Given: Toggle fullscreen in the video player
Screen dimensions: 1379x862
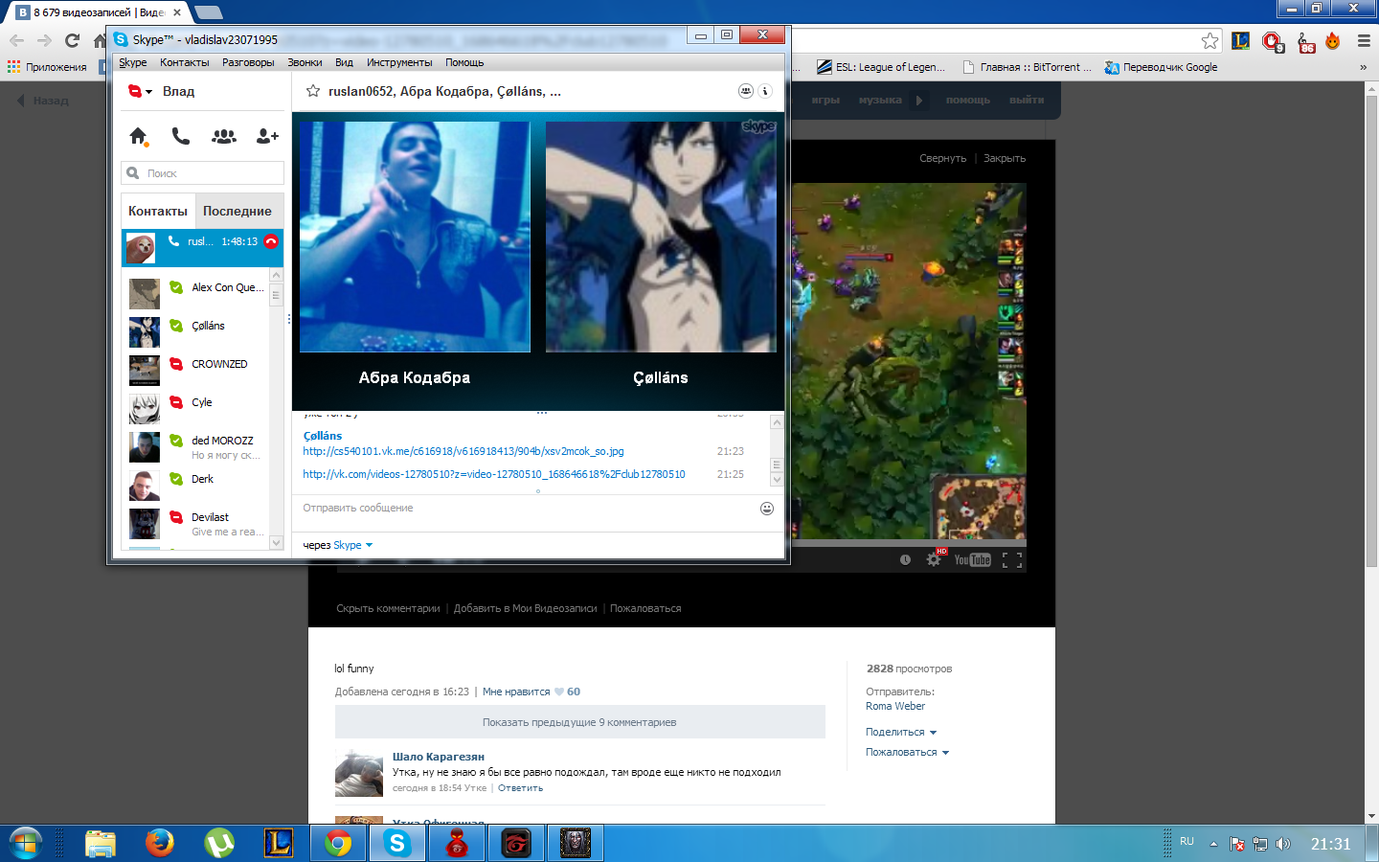Looking at the screenshot, I should coord(1012,560).
